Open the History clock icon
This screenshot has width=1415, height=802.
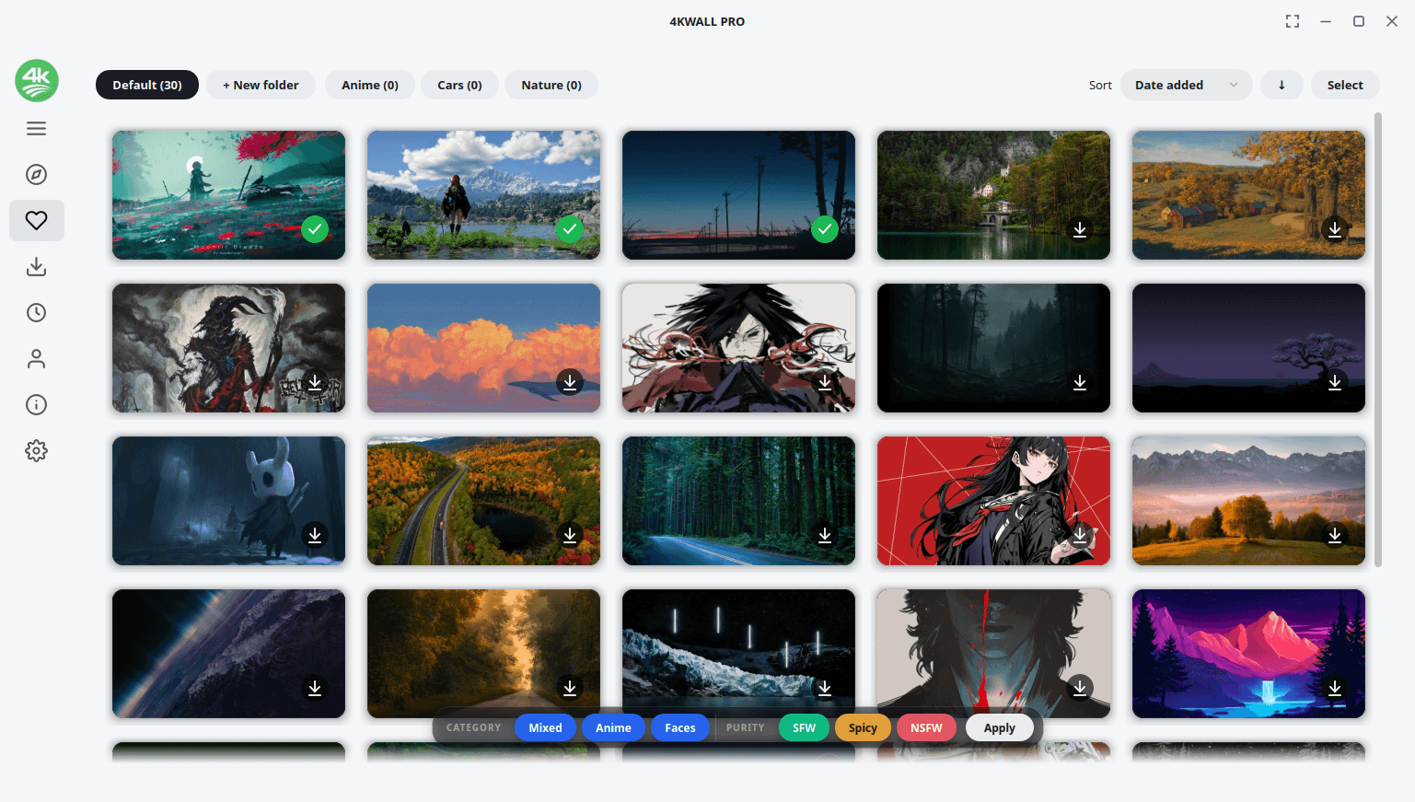point(37,313)
